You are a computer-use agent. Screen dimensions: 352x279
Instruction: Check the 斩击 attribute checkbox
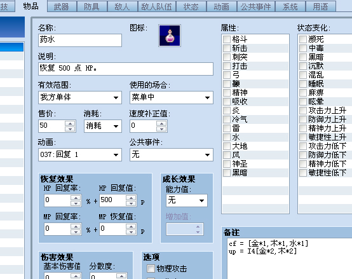click(x=227, y=48)
